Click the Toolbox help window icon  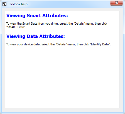(4, 4)
